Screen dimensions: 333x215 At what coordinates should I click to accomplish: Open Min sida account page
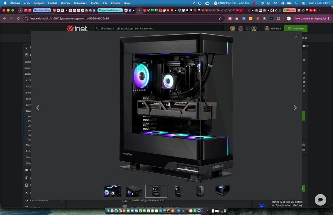pos(273,28)
